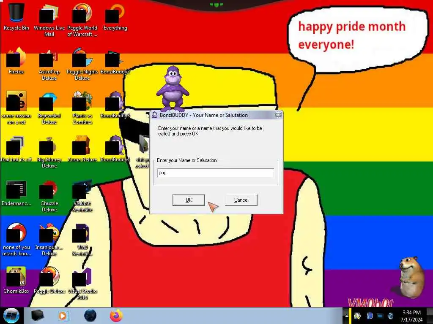Open Firefox from the taskbar
This screenshot has width=433, height=324.
click(116, 316)
